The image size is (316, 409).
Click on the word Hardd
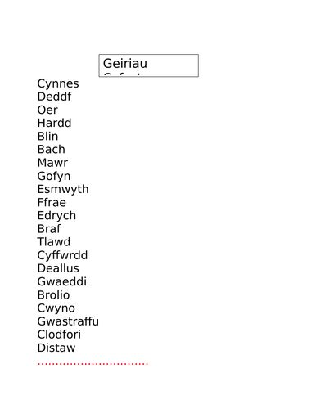click(54, 123)
